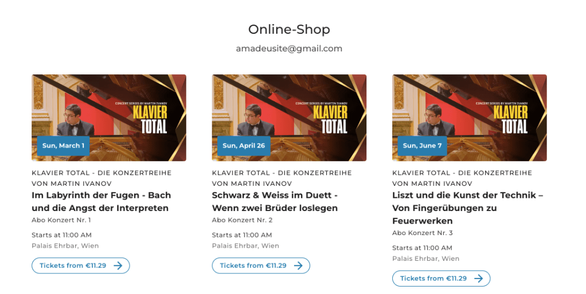Click Klavier Total series label above Schwarz & Weiss
Image resolution: width=586 pixels, height=294 pixels.
point(282,178)
